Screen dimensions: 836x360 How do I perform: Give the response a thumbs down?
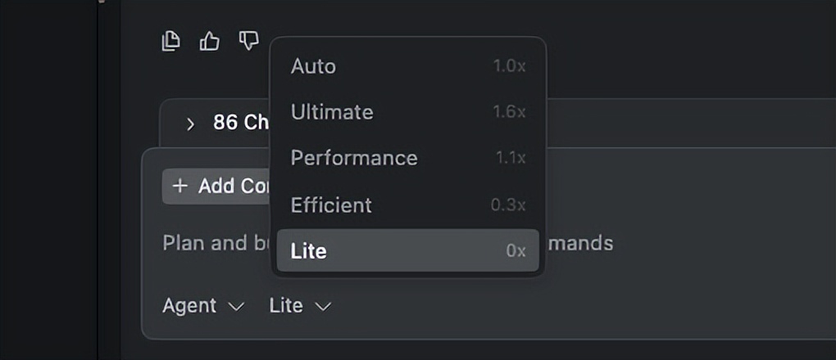coord(248,41)
